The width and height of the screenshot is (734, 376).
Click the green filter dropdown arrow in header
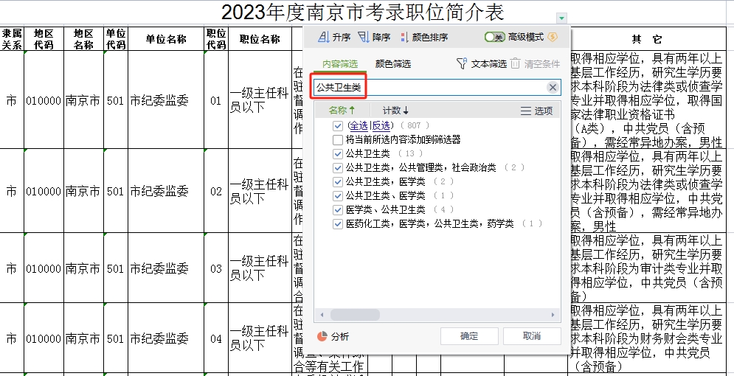tap(562, 18)
